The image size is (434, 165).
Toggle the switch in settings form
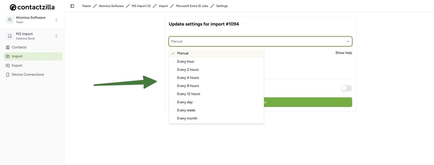click(x=346, y=88)
